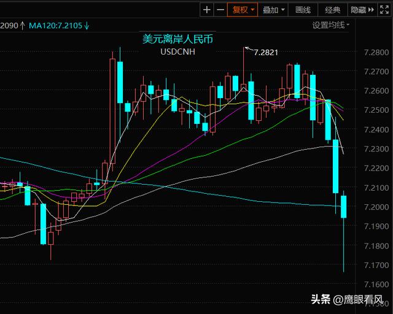
Task: Click the USDCNH symbol label
Action: (x=177, y=52)
